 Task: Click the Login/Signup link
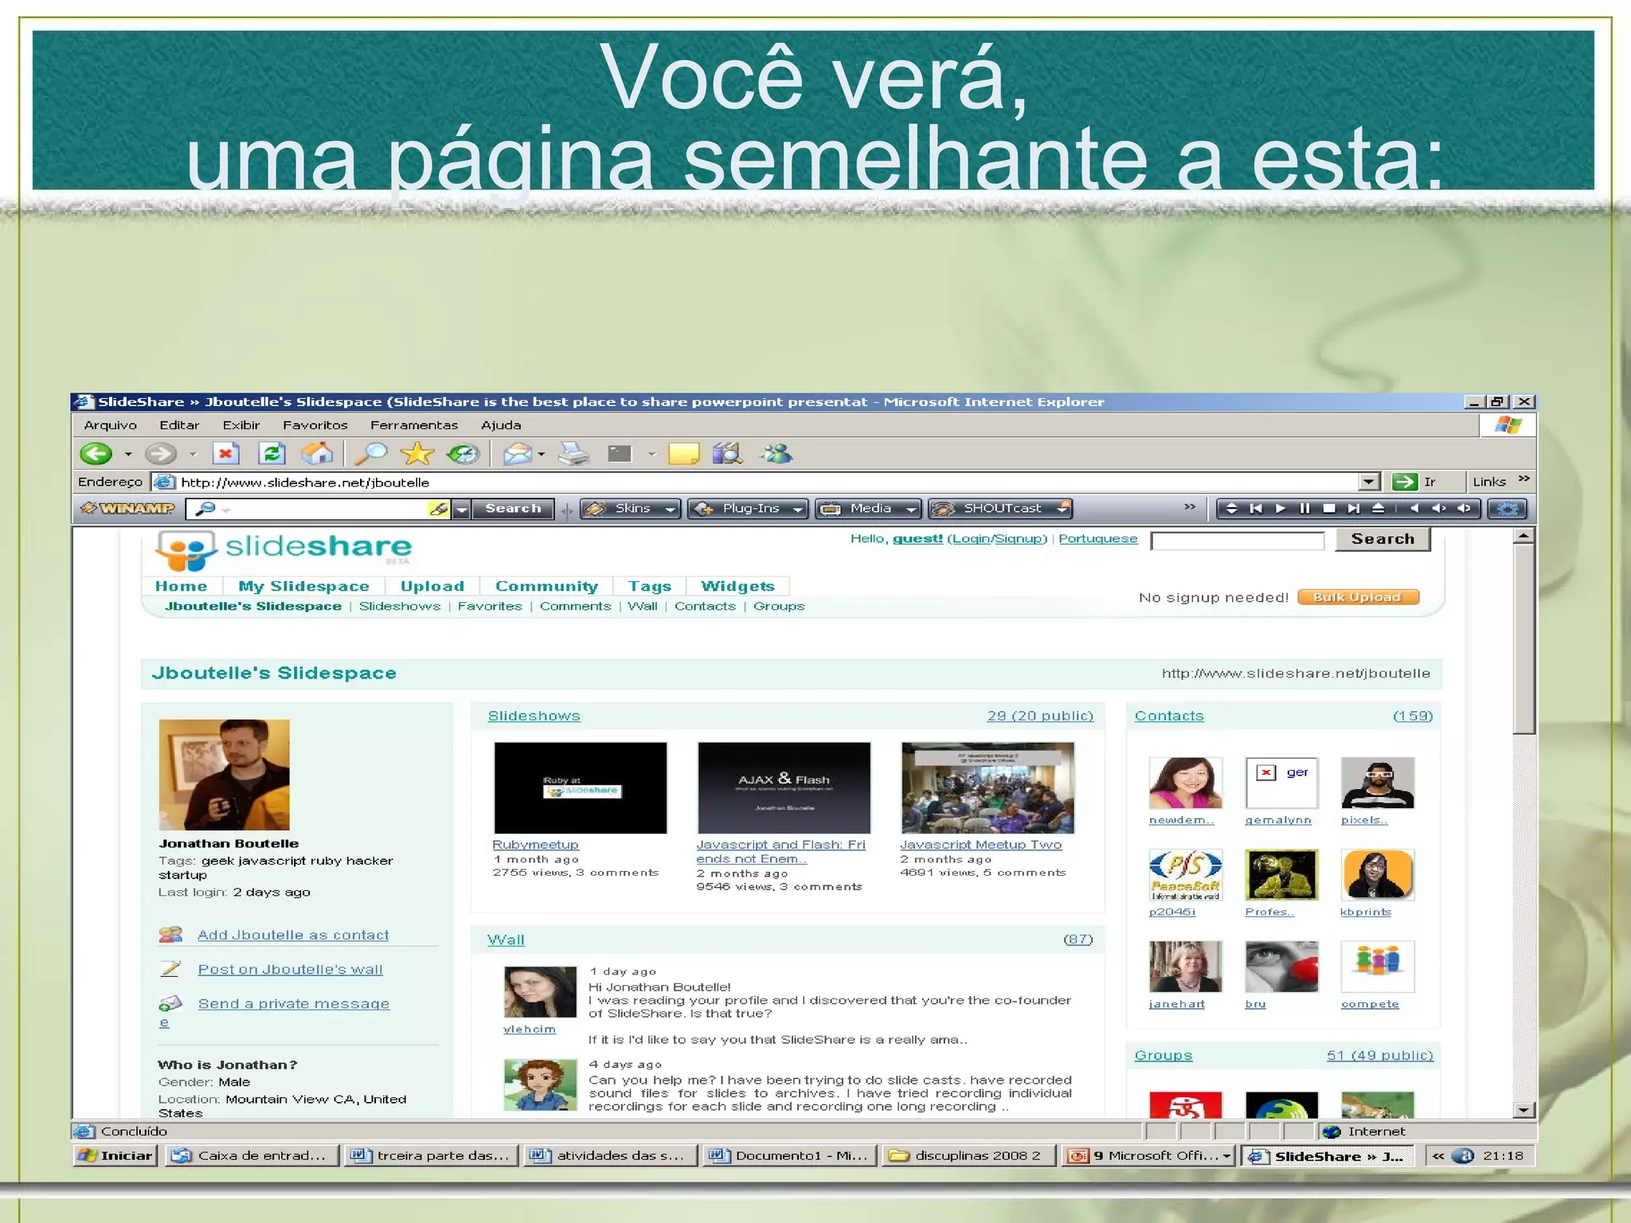point(997,539)
